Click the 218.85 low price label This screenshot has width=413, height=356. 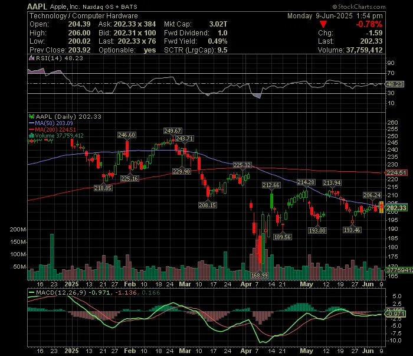(103, 188)
